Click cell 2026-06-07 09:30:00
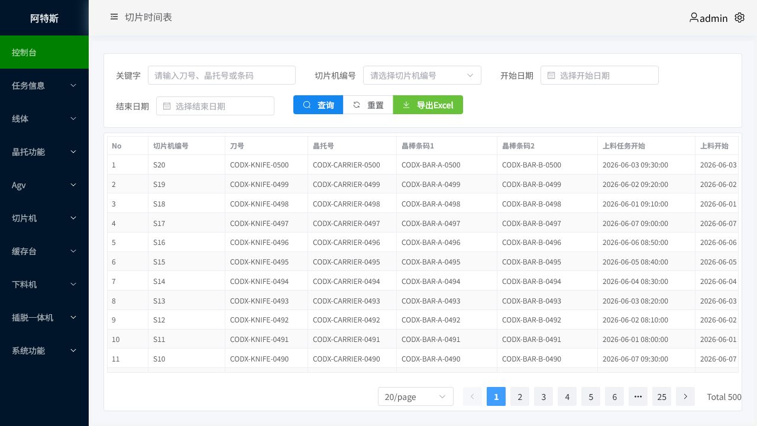This screenshot has width=757, height=426. pos(646,359)
